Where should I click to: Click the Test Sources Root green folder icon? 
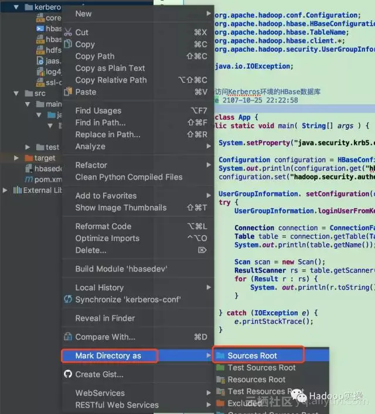(x=220, y=368)
